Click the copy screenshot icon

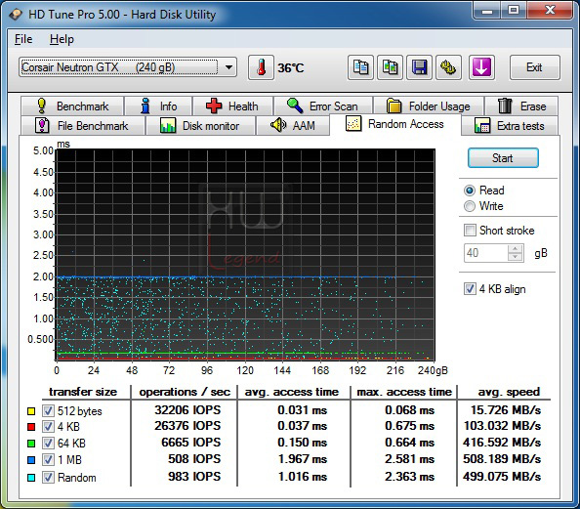390,67
